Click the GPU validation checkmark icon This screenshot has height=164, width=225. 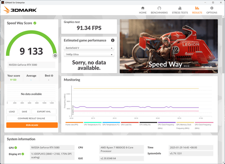(15, 147)
